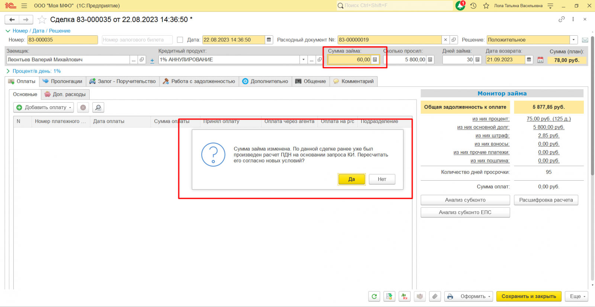Open Дополнительно tab
Image resolution: width=595 pixels, height=307 pixels.
265,81
